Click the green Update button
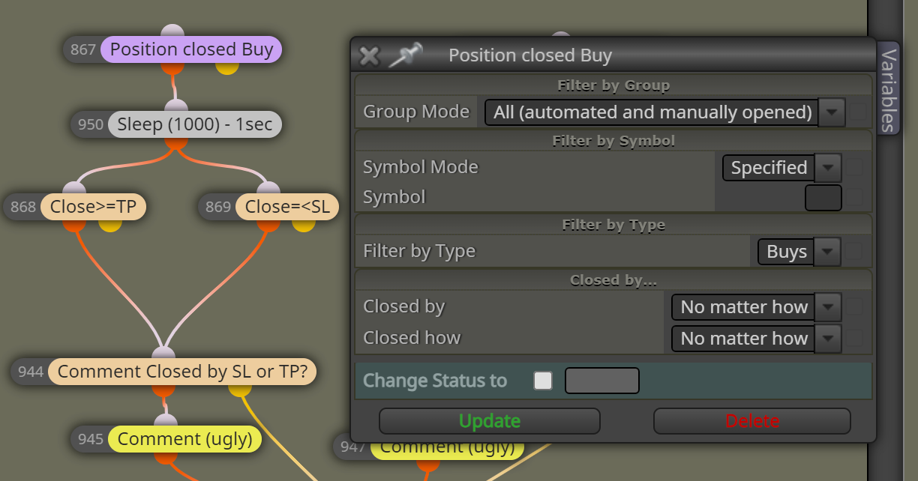918x481 pixels. tap(490, 421)
